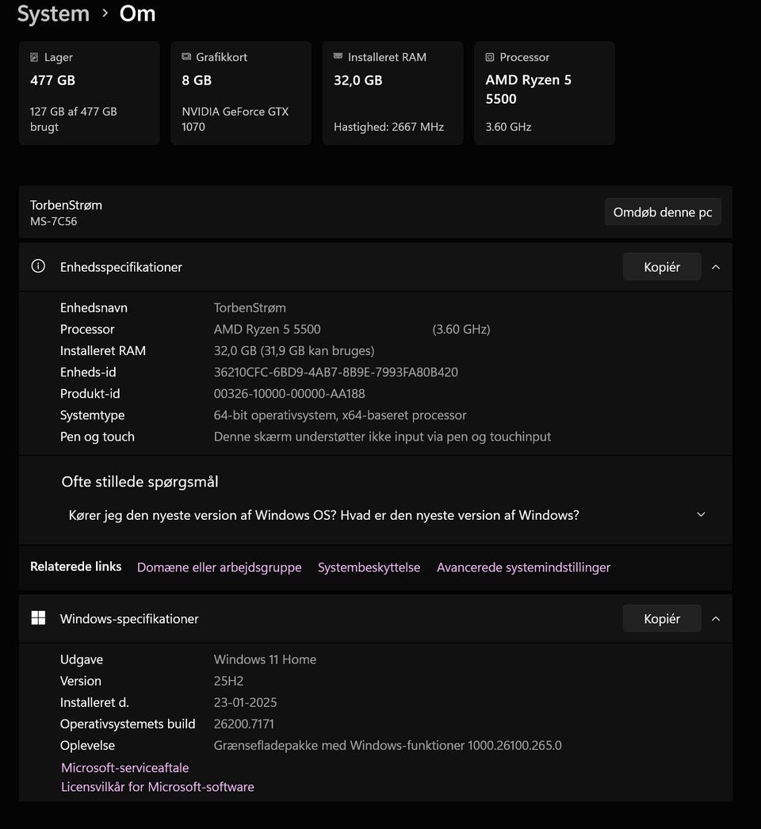Go back to System in breadcrumb
The image size is (761, 829).
pos(53,13)
